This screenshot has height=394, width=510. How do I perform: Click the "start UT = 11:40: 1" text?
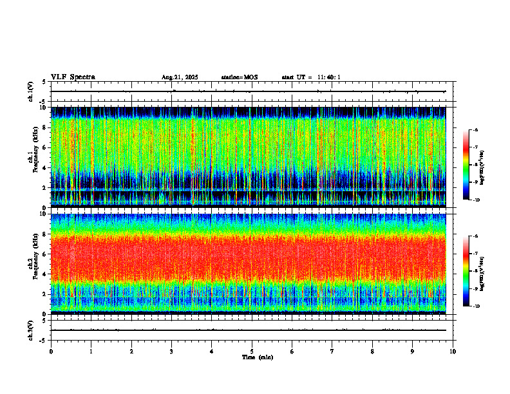click(311, 77)
